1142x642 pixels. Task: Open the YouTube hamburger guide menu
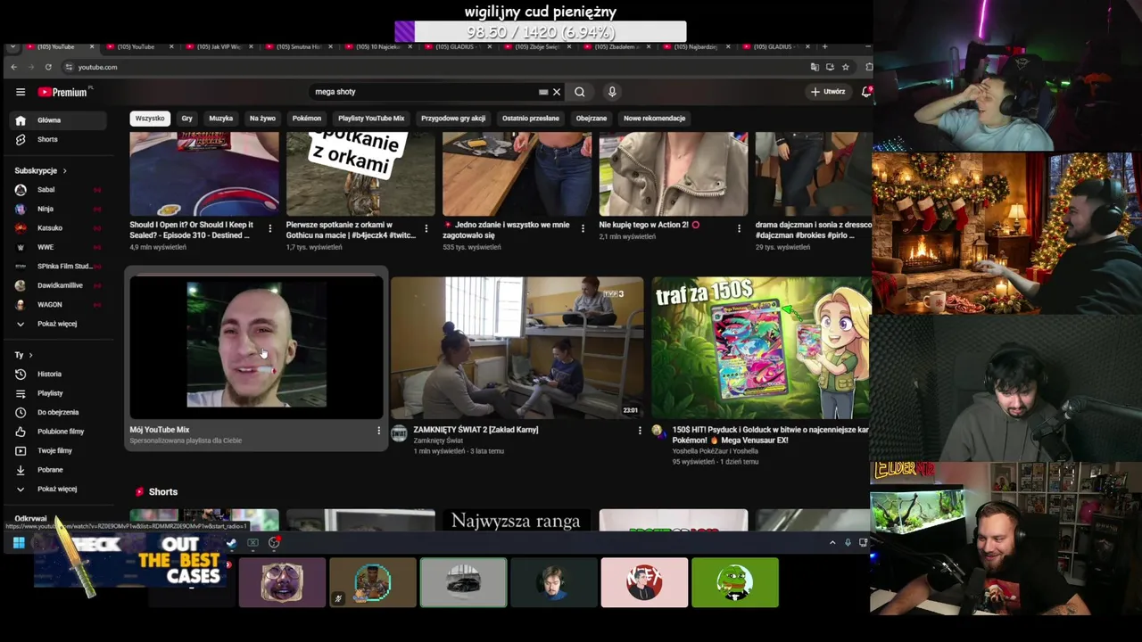[x=21, y=92]
